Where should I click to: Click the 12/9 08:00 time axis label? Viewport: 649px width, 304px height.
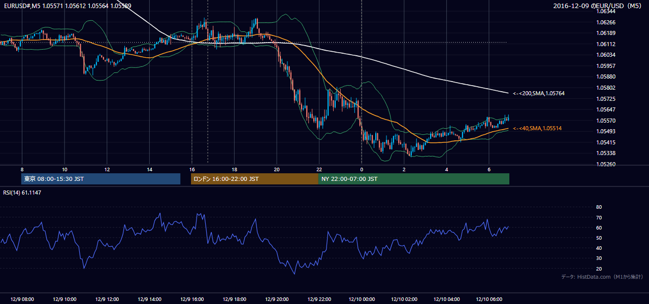tap(22, 299)
